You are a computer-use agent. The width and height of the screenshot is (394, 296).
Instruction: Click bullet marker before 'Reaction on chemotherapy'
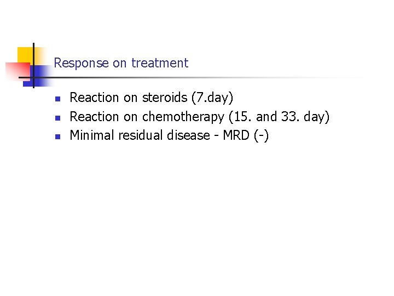point(56,117)
